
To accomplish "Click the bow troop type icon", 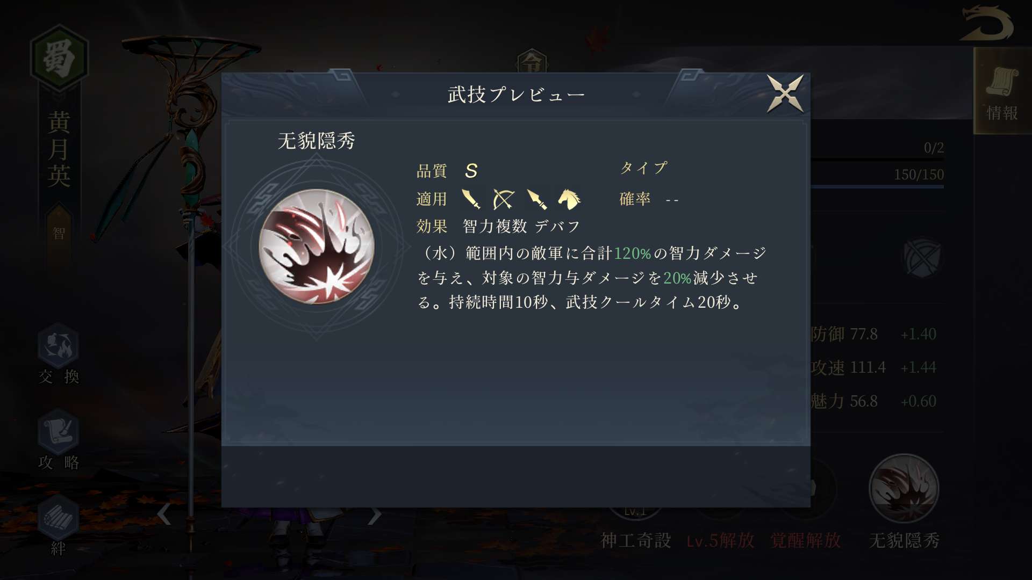I will point(504,199).
